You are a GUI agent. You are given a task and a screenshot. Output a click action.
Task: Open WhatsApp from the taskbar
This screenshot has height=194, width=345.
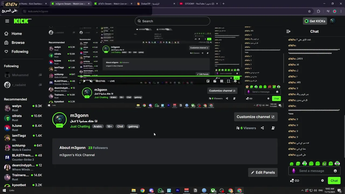coord(161,190)
